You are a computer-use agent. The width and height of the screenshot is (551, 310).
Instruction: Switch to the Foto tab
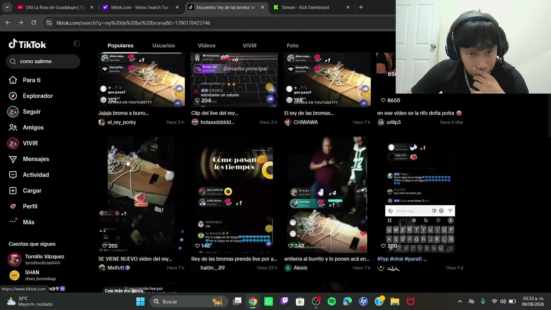[x=293, y=46]
